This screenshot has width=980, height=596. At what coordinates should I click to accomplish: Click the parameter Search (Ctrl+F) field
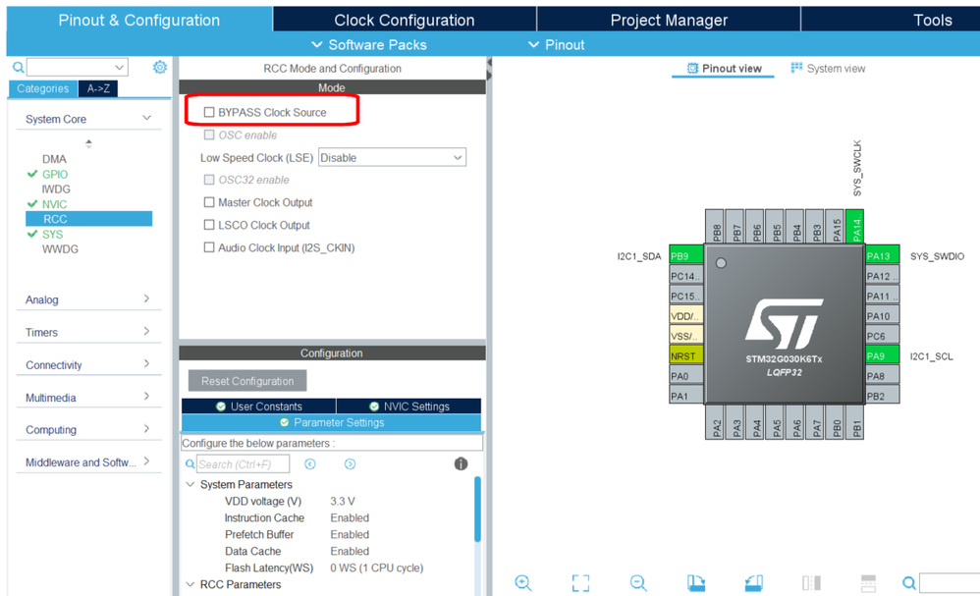click(x=244, y=464)
